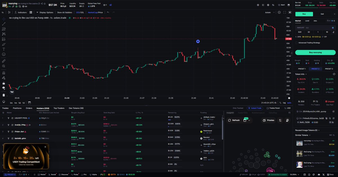Collapse the Token Info section
The width and height of the screenshot is (338, 177).
(301, 74)
